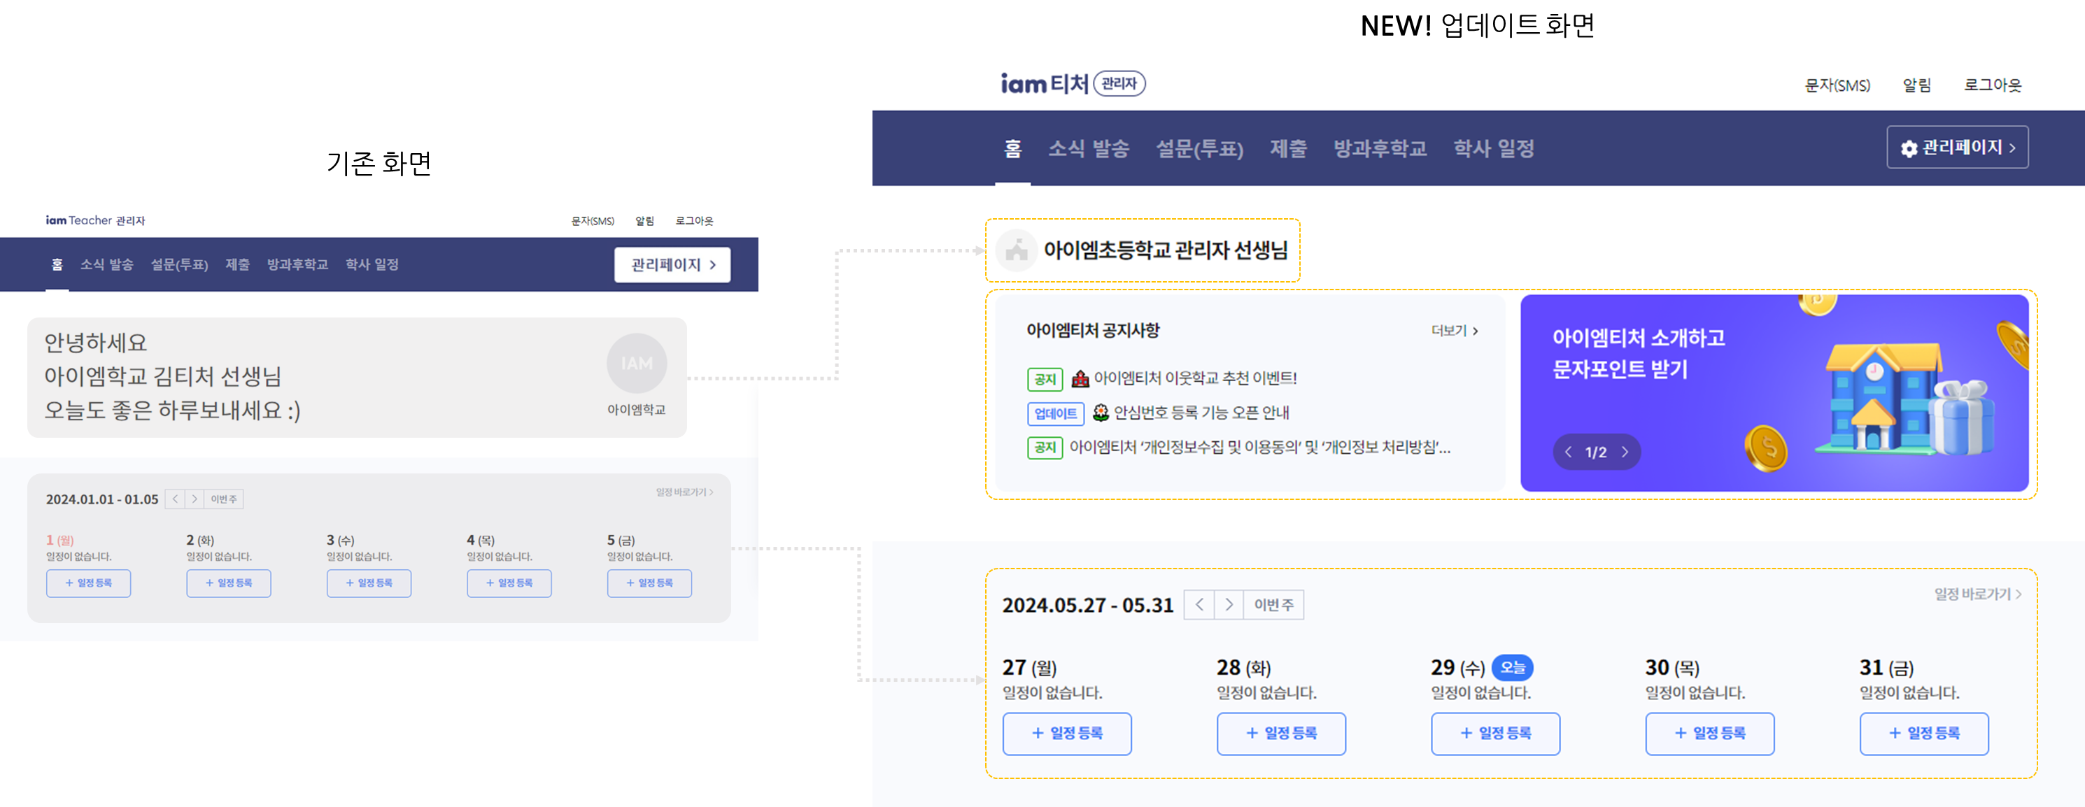The width and height of the screenshot is (2085, 807).
Task: Open 관리페이지 button in old screen
Action: (672, 265)
